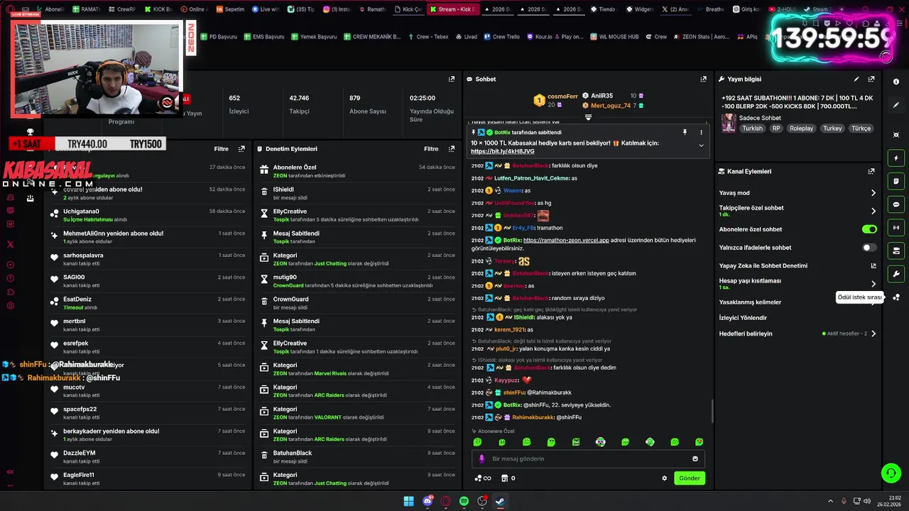Open Spotify from the taskbar
This screenshot has width=909, height=511.
464,501
